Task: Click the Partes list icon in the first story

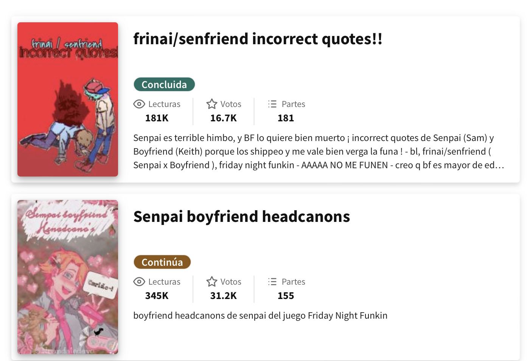Action: pos(272,104)
